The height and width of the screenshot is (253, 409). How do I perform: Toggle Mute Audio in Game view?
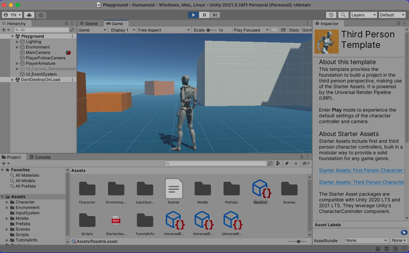274,30
